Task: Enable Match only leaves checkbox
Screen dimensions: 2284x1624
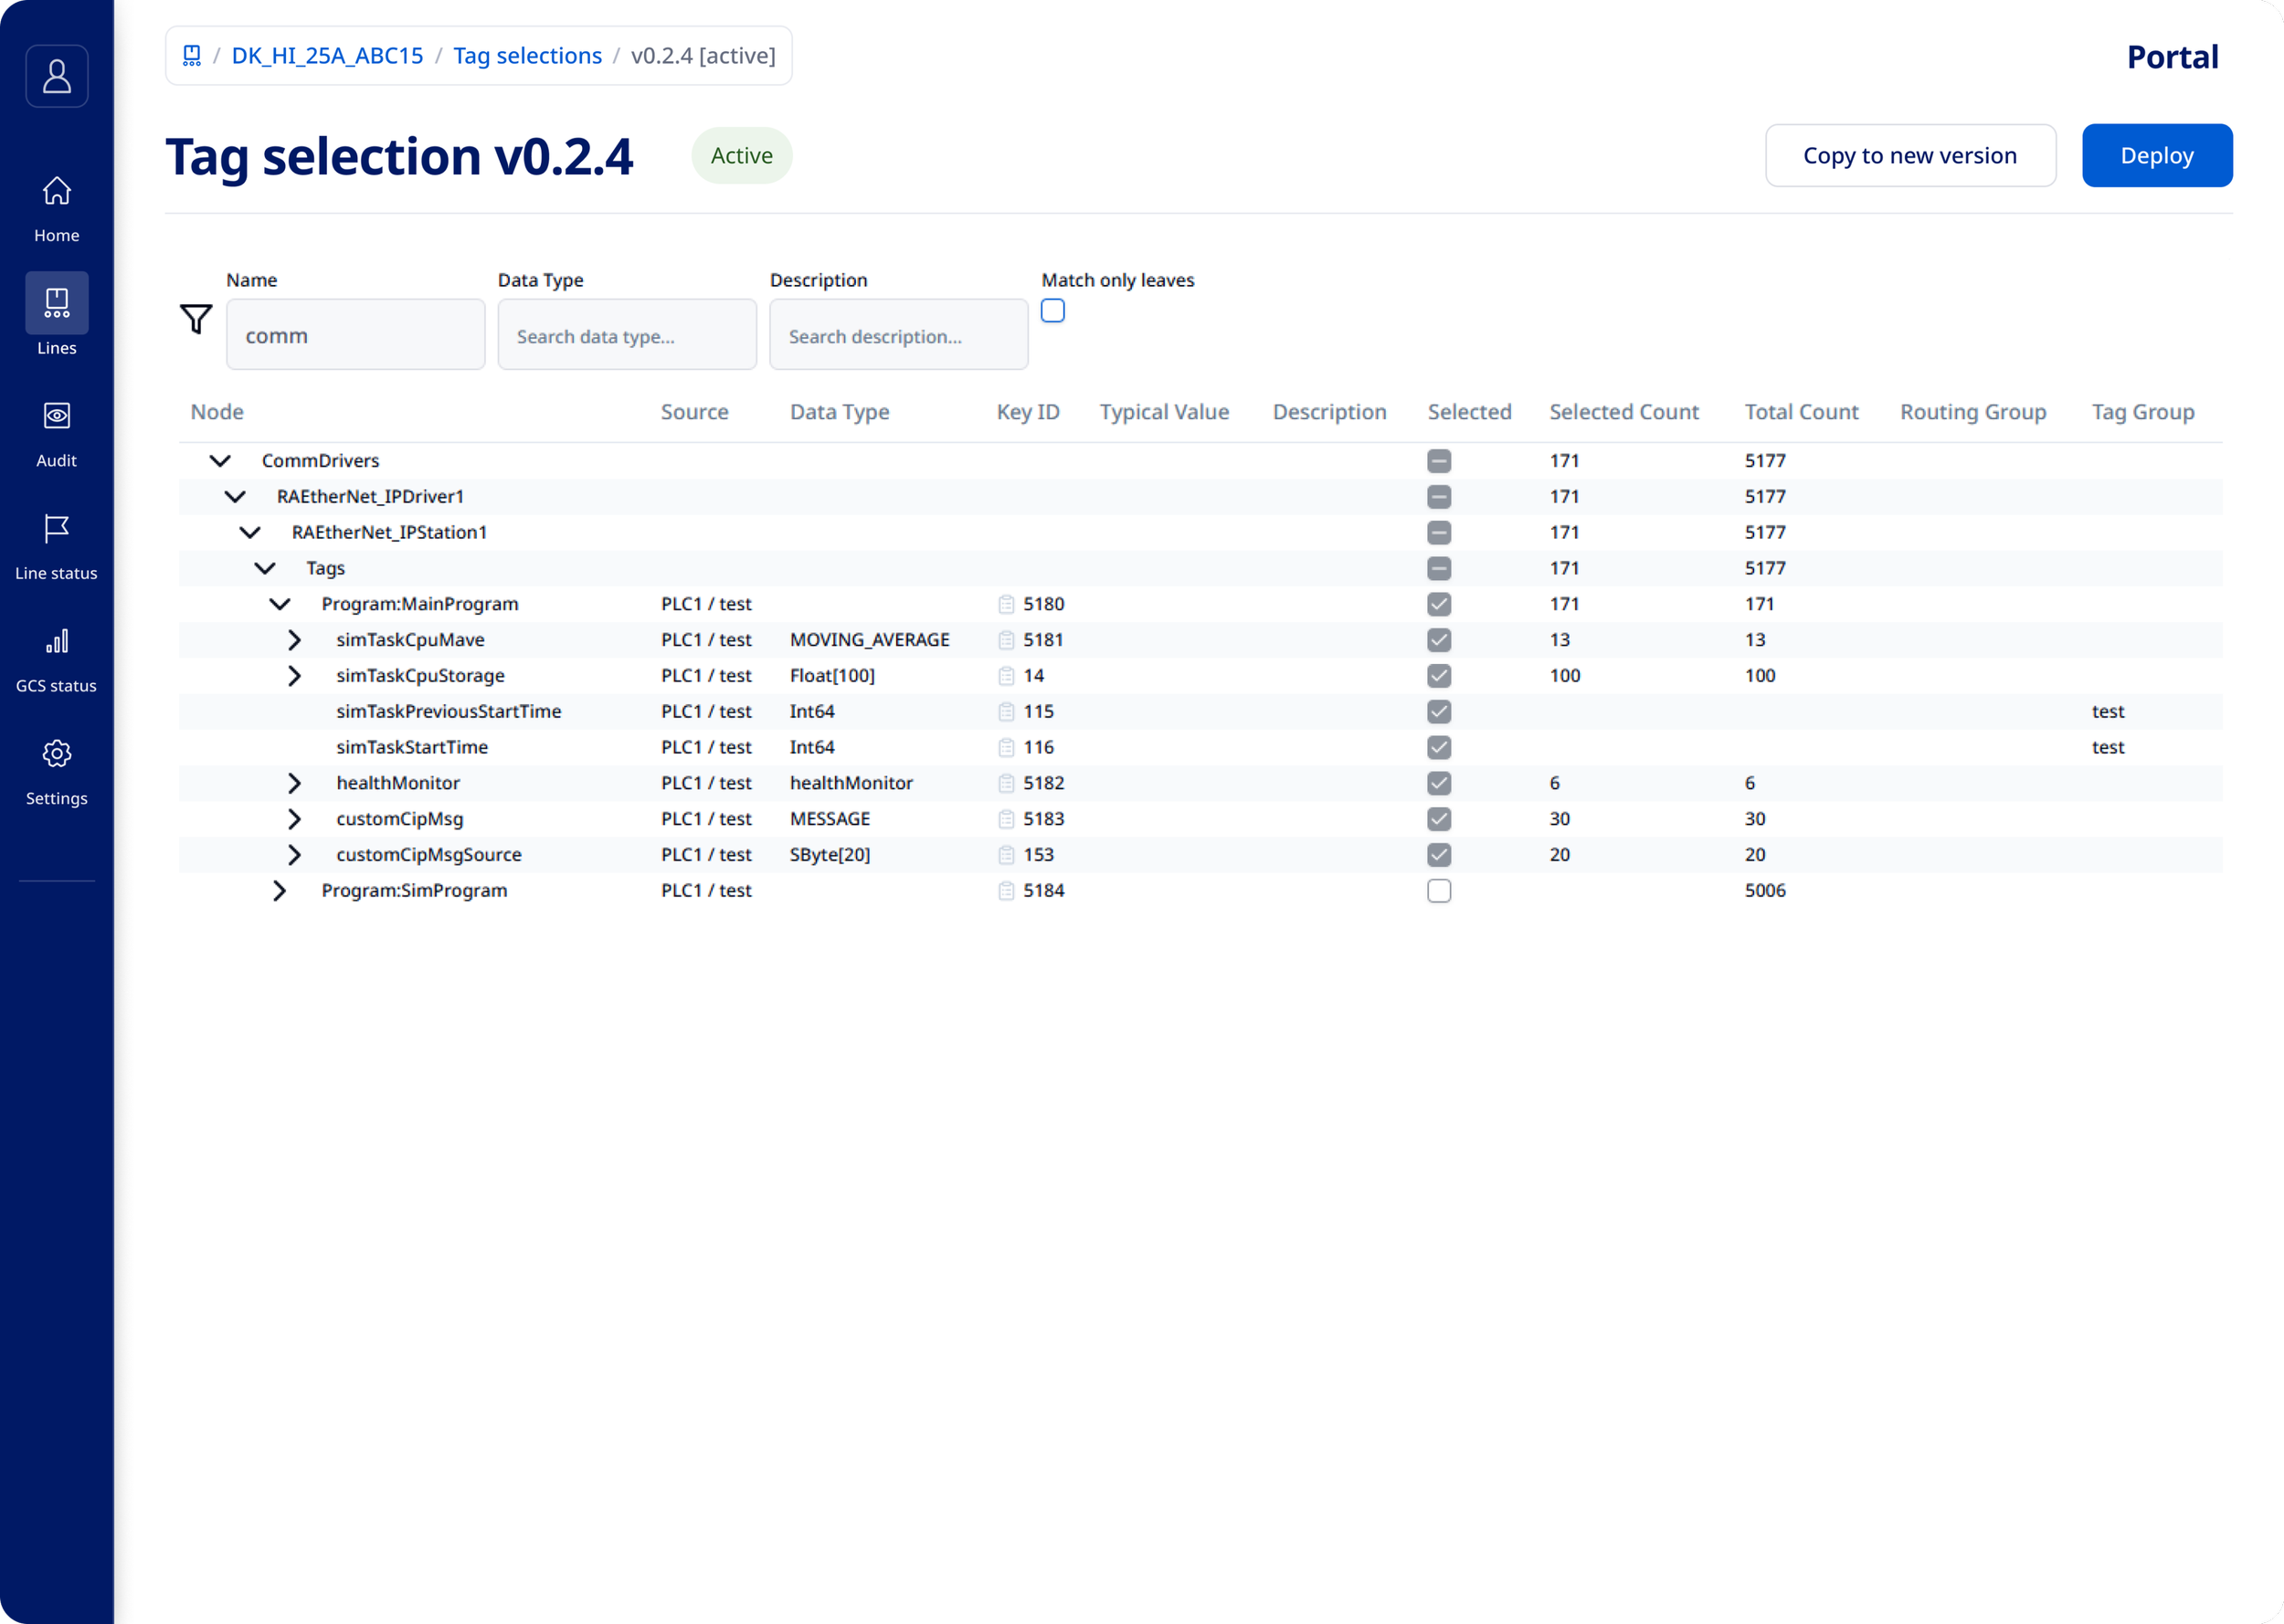Action: click(x=1052, y=311)
